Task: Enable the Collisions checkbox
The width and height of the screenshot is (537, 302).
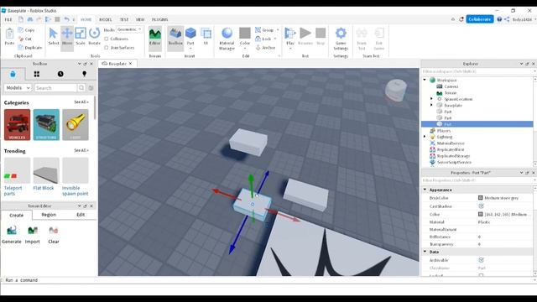Action: [x=107, y=39]
